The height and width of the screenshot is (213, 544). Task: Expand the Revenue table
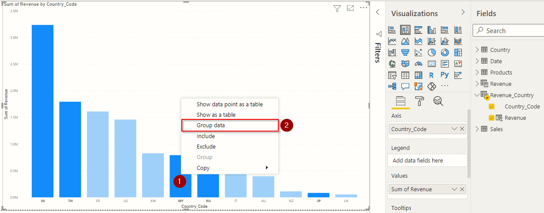click(x=477, y=84)
